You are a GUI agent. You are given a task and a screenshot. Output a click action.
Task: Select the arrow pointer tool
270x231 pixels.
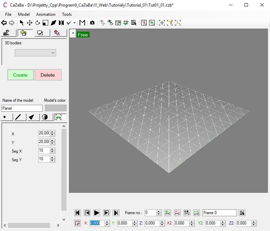pyautogui.click(x=22, y=23)
